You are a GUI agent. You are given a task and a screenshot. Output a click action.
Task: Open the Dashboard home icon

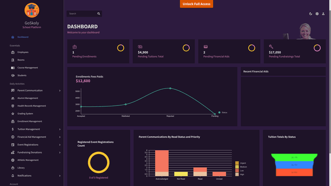12,37
